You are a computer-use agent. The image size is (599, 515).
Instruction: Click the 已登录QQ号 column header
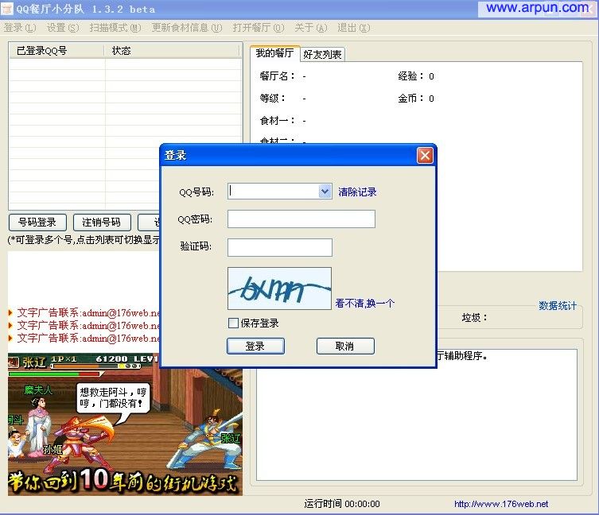click(x=56, y=50)
